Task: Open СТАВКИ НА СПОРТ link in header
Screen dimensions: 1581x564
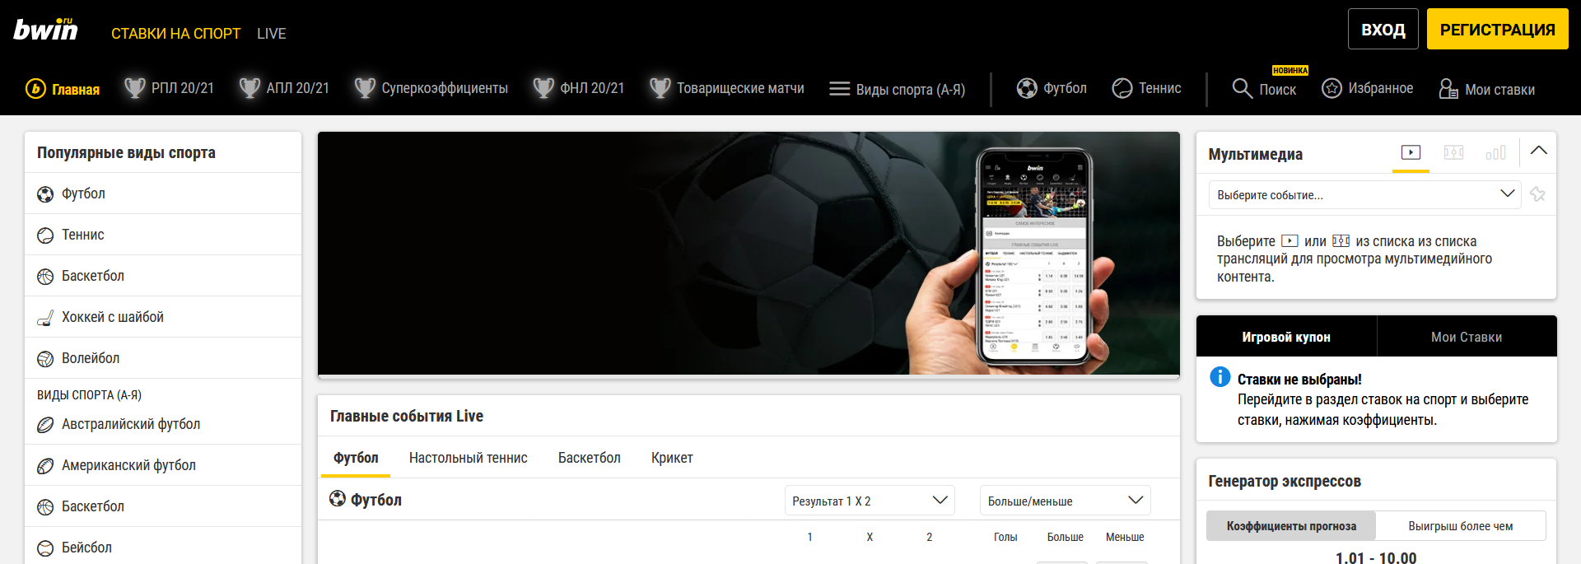Action: point(176,34)
